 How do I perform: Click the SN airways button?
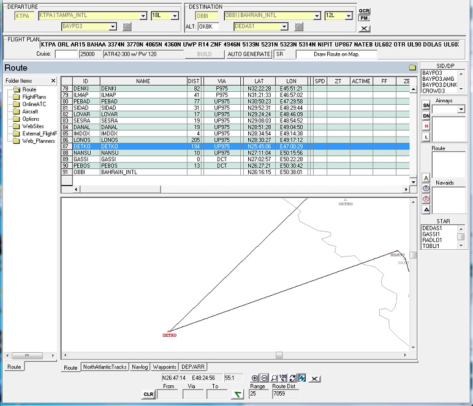click(x=426, y=105)
